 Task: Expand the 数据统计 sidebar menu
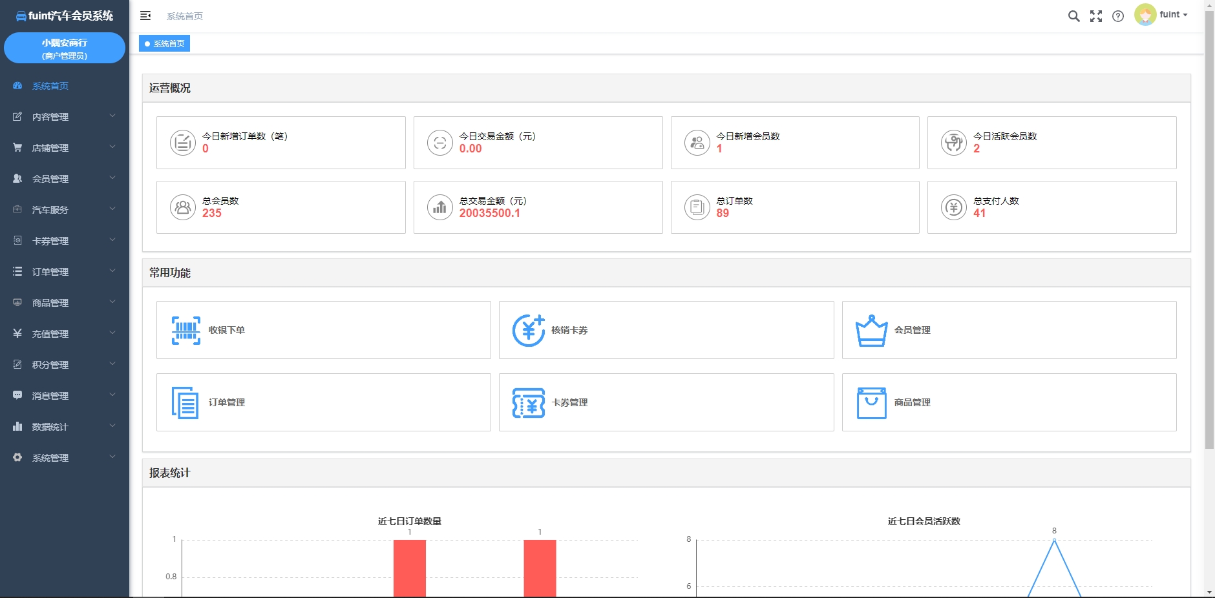[64, 427]
